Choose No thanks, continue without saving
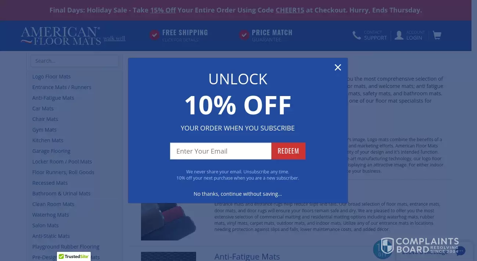This screenshot has height=261, width=477. point(238,194)
